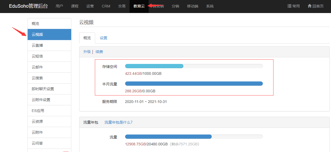Open 流量年包是什么? help link
This screenshot has height=152, width=331.
tap(118, 122)
